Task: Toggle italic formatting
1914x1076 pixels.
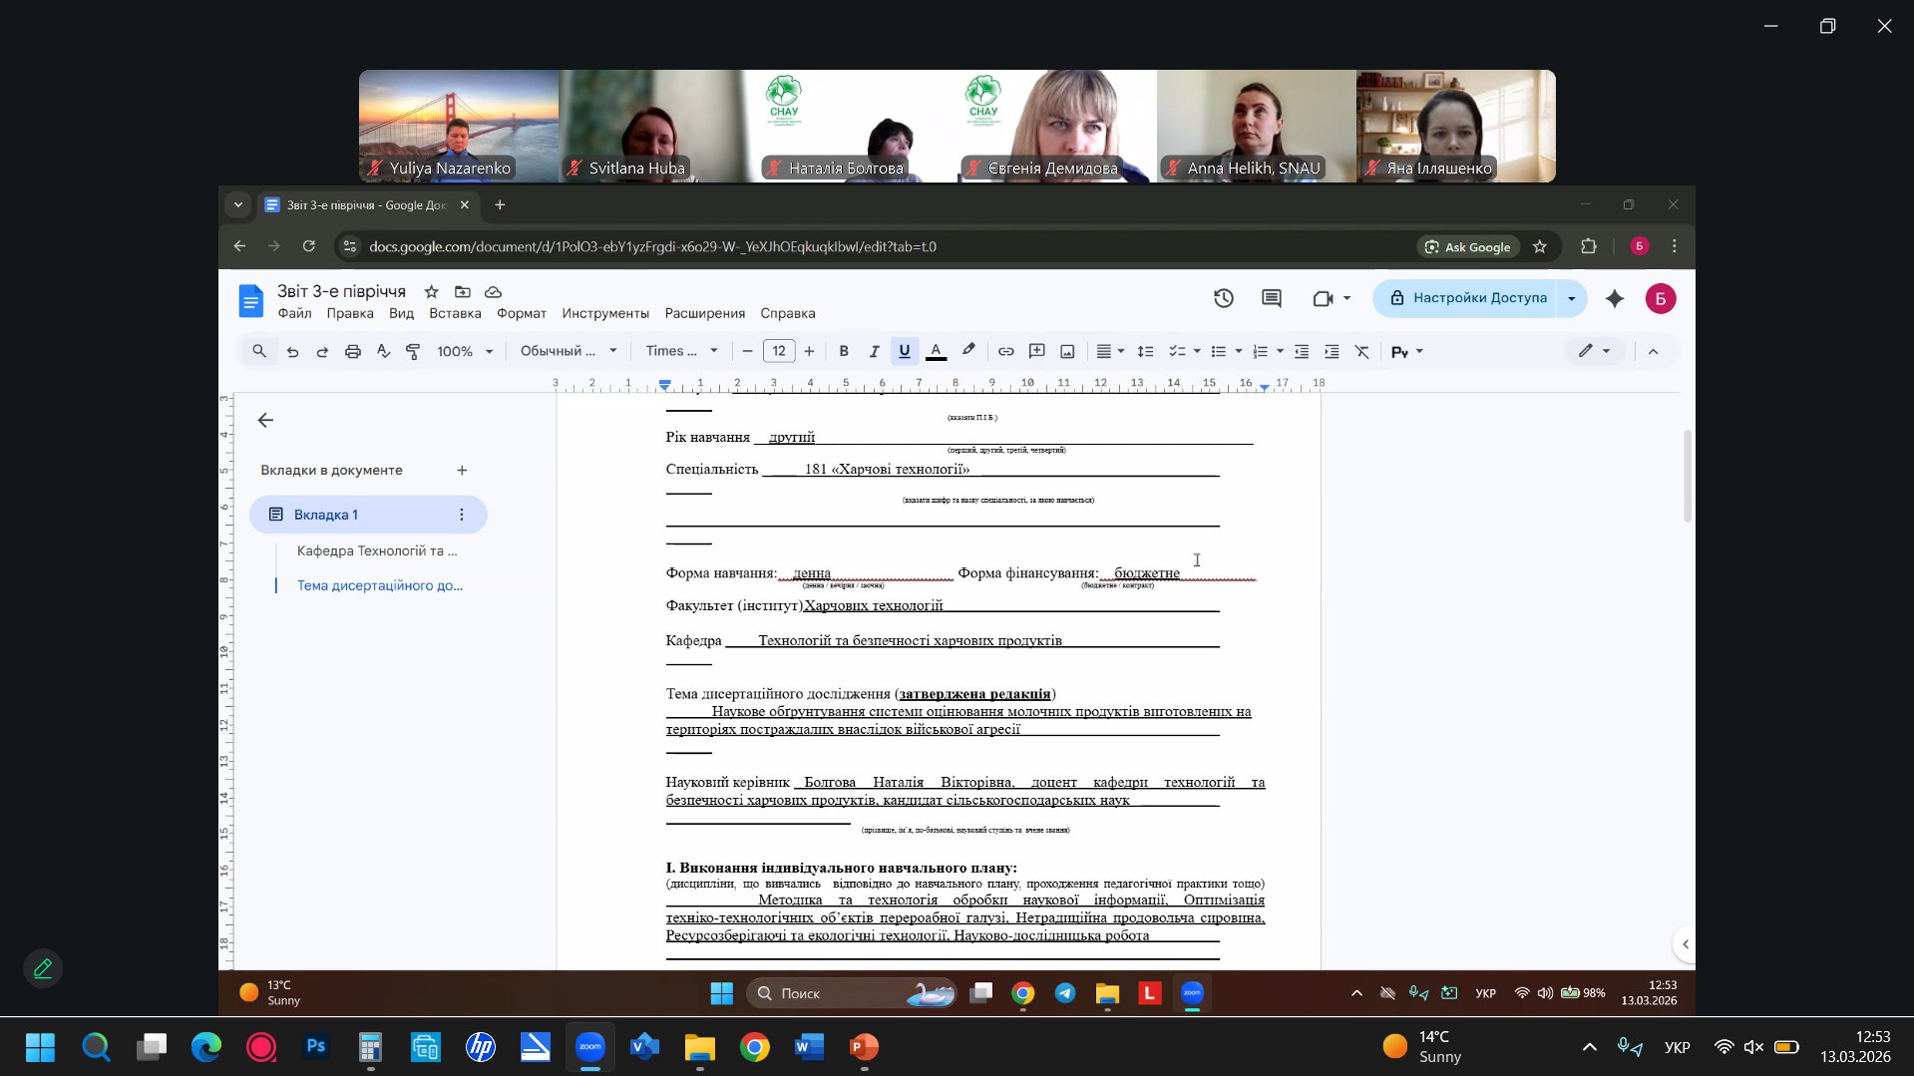Action: tap(874, 351)
